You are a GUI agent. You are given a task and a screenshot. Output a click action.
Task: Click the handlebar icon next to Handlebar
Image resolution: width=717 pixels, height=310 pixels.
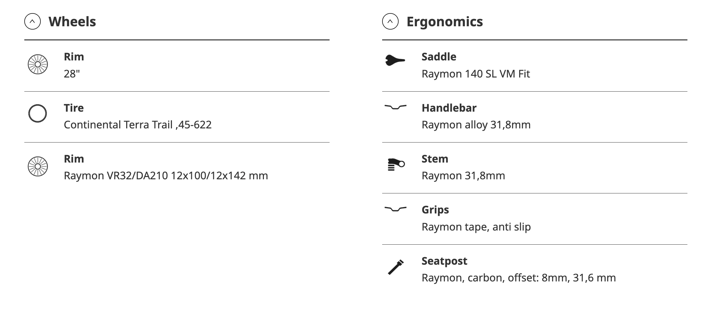click(395, 107)
